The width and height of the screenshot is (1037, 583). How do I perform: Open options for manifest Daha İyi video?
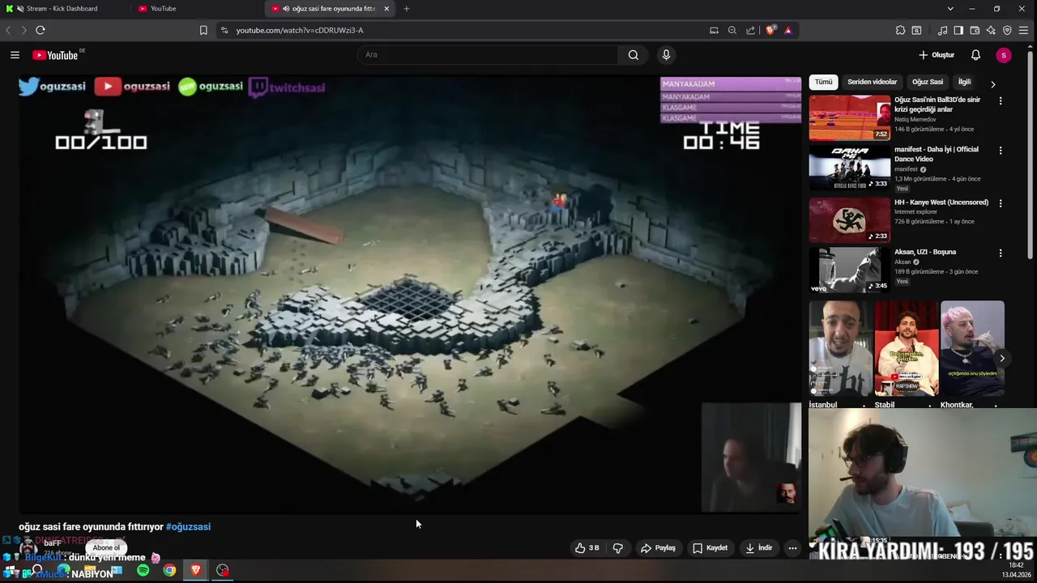(1001, 151)
